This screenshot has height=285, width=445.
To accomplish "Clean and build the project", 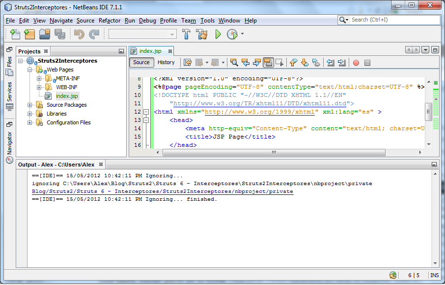I will [x=202, y=34].
